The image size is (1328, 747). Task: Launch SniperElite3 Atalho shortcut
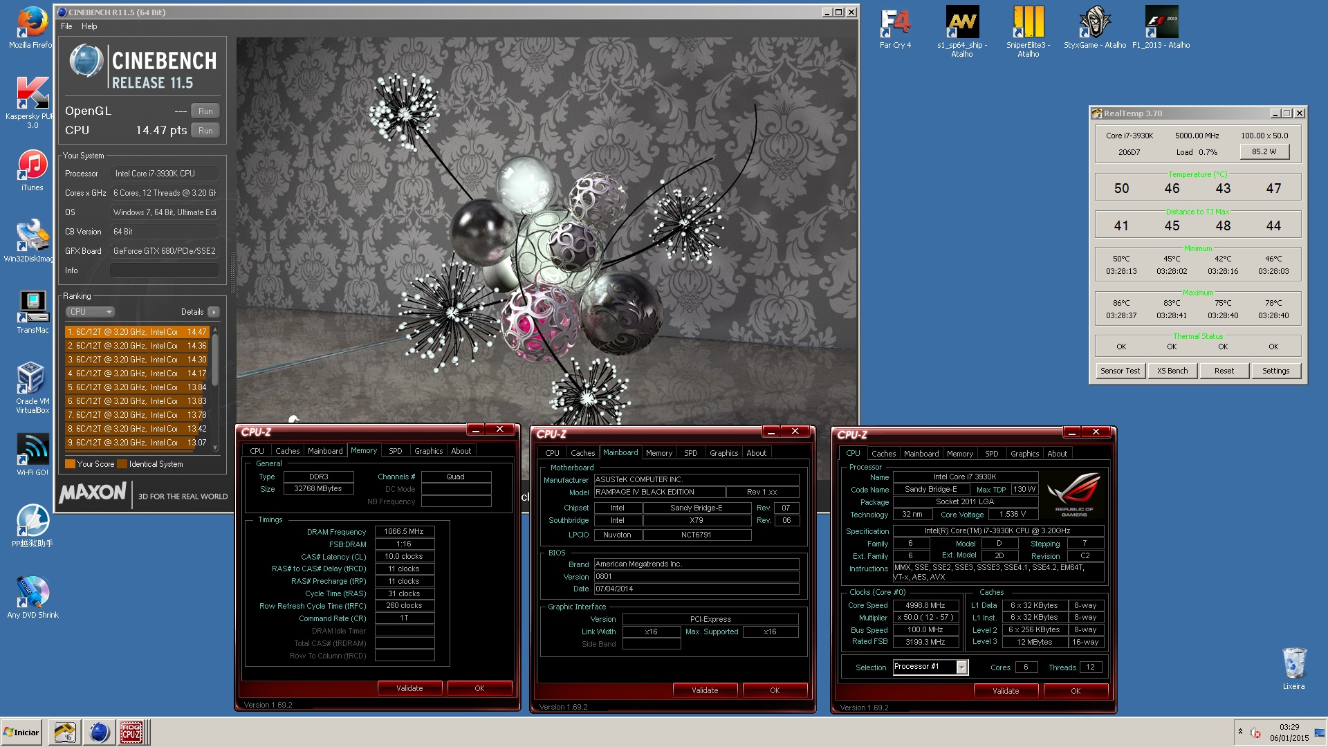click(x=1028, y=31)
